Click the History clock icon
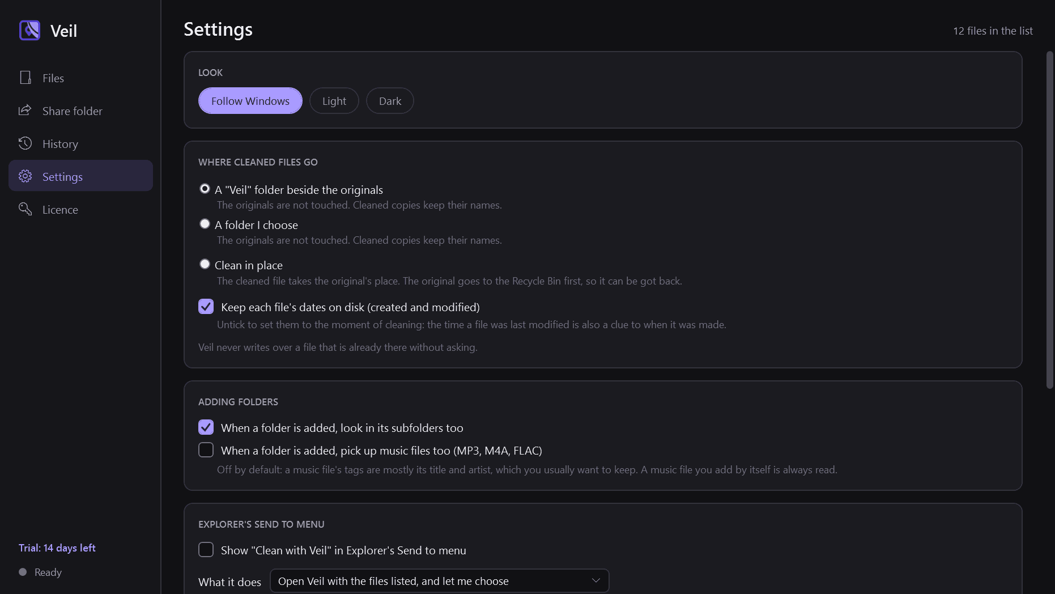The image size is (1055, 594). click(x=25, y=143)
